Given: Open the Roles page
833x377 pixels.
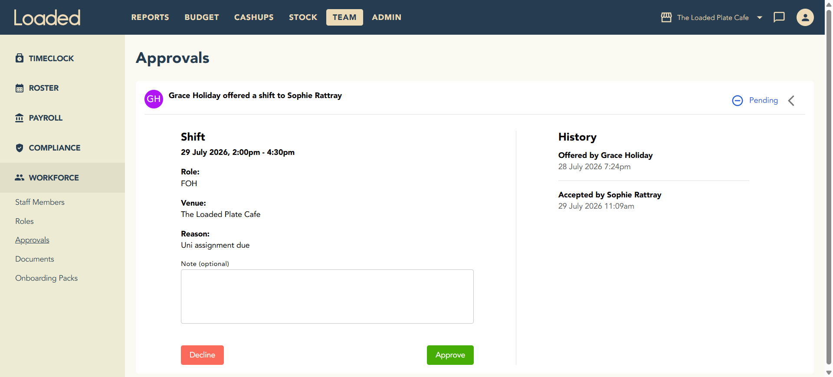Looking at the screenshot, I should click(24, 221).
